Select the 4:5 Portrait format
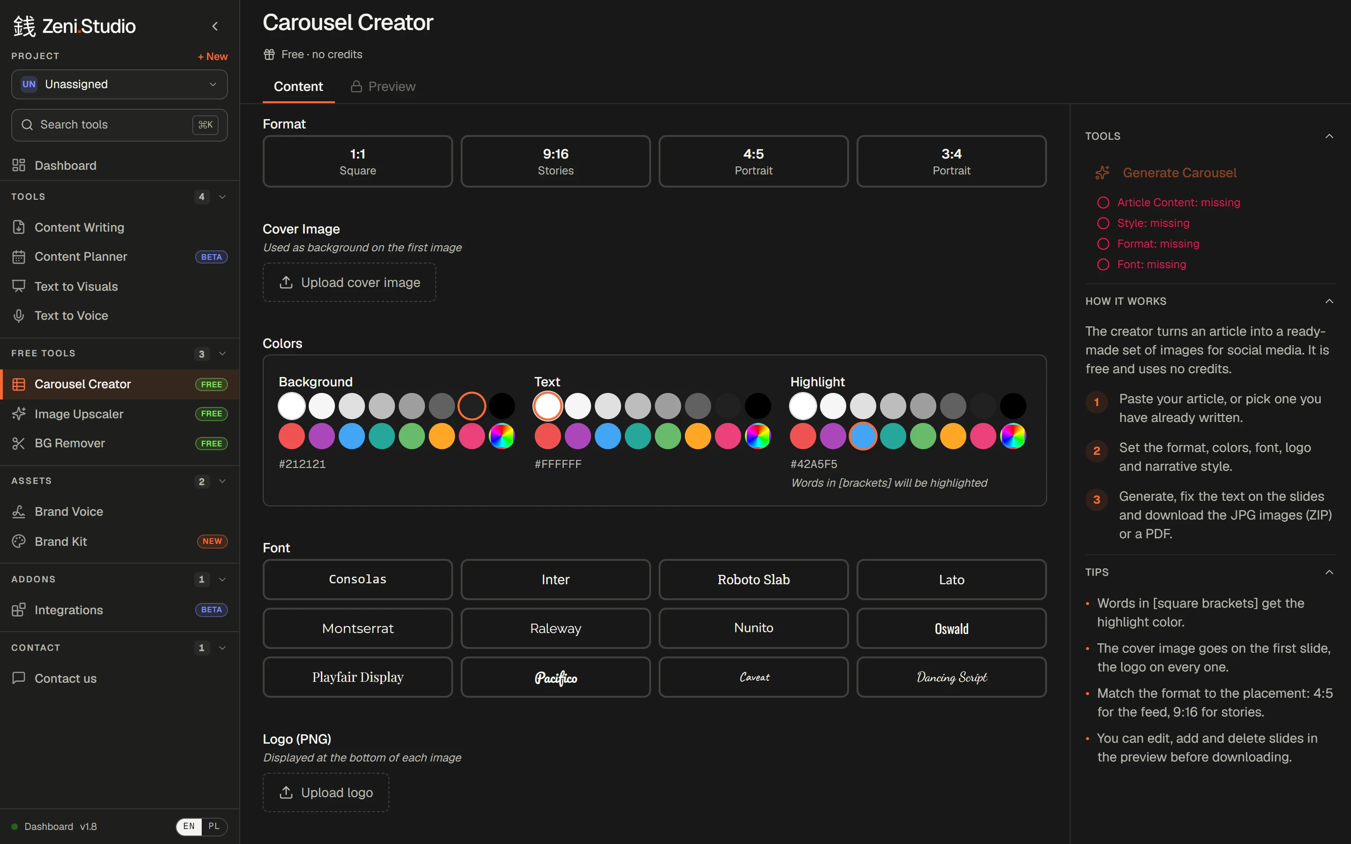1351x844 pixels. coord(754,161)
